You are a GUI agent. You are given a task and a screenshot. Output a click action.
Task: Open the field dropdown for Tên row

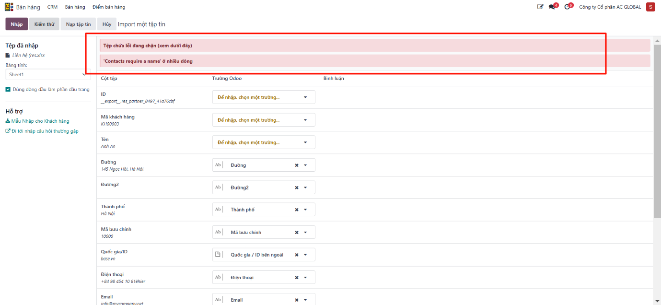(x=264, y=142)
